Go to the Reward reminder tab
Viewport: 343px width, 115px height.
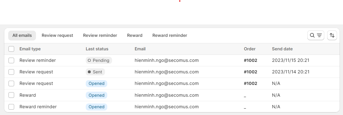(x=170, y=35)
